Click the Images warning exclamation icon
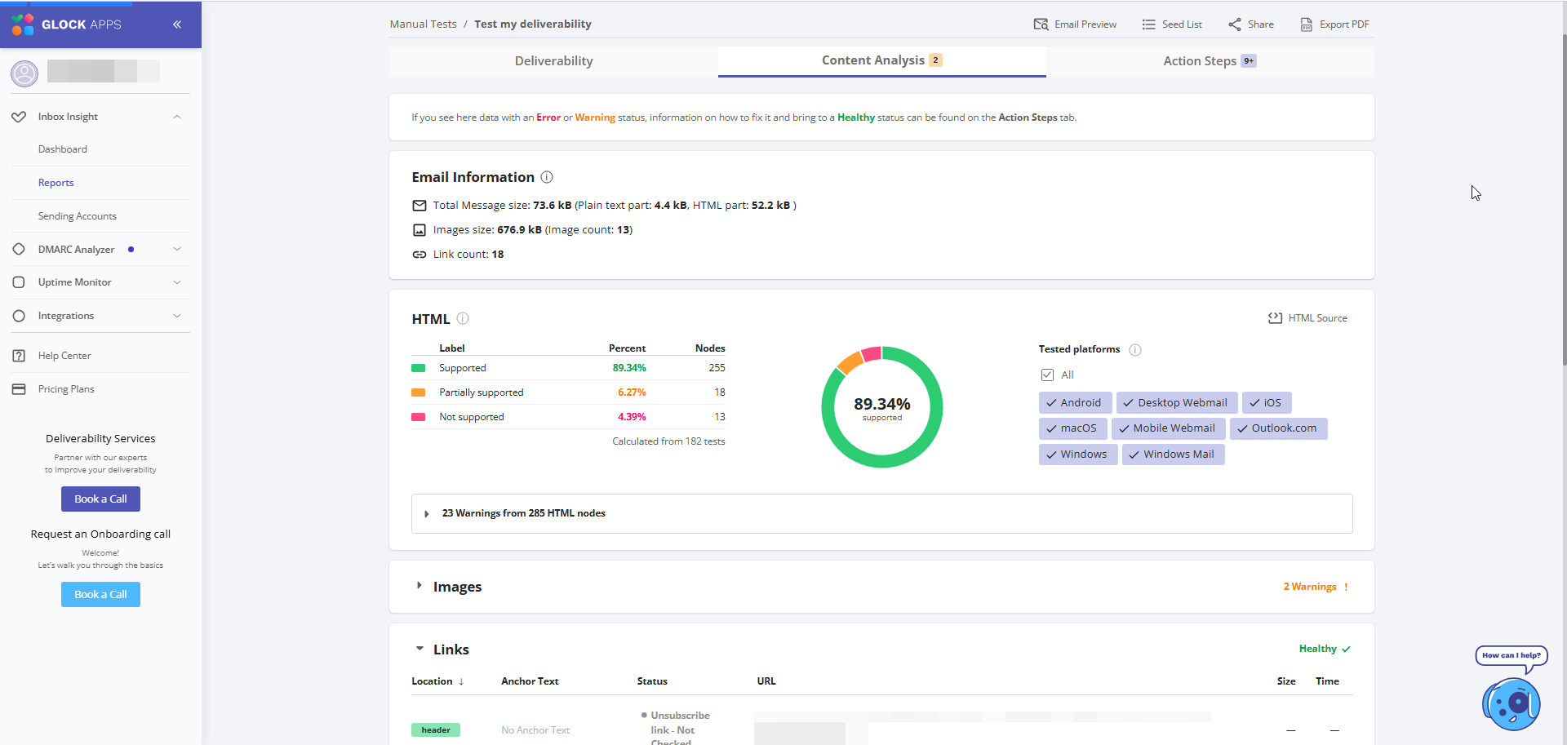This screenshot has width=1567, height=745. click(1346, 587)
